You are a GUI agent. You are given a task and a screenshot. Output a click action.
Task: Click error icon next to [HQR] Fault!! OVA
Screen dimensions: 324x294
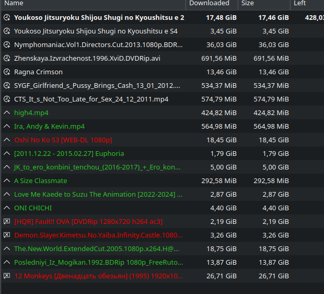[7, 221]
